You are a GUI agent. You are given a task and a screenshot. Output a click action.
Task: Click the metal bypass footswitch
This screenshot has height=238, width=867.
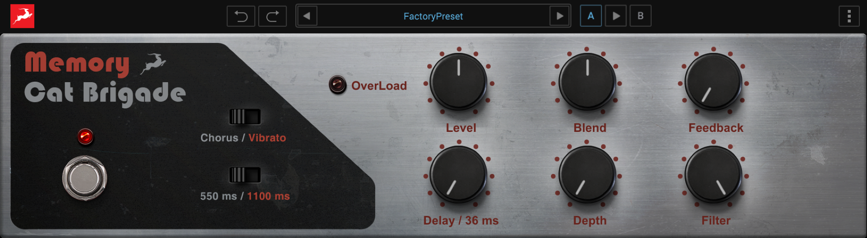pyautogui.click(x=84, y=178)
